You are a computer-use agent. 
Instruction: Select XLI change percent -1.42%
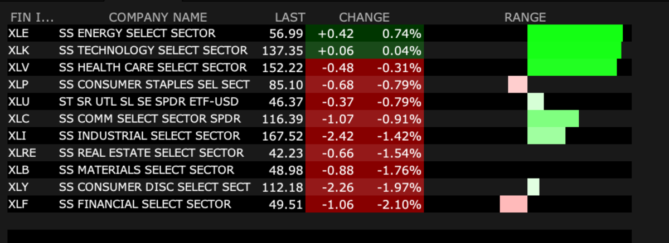399,136
